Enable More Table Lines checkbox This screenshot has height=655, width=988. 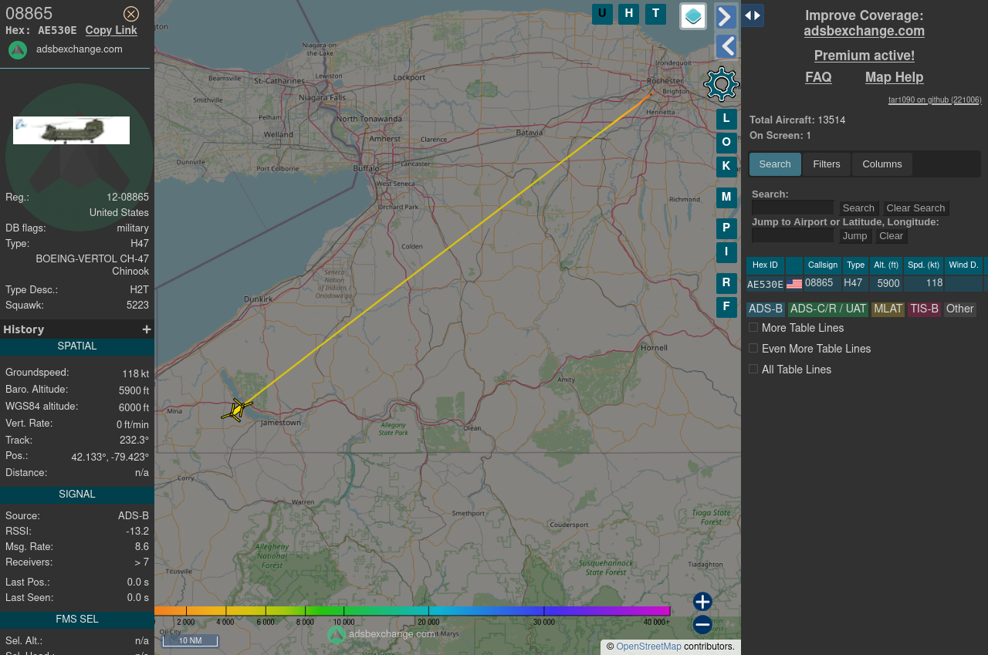click(x=753, y=328)
